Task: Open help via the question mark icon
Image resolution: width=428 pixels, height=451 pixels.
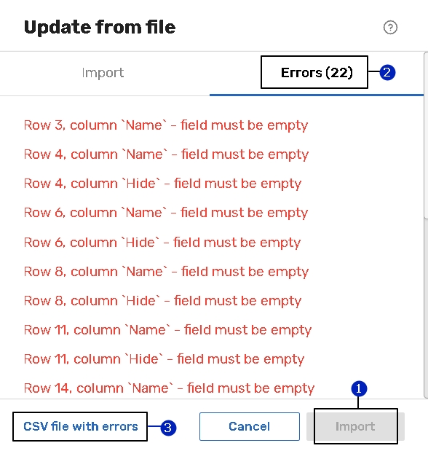Action: click(390, 28)
